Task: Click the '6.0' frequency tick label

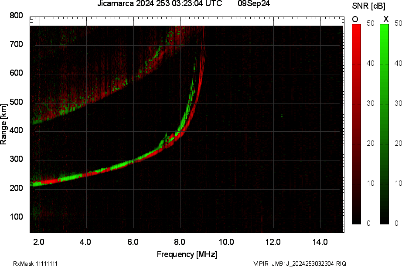Action: pos(133,242)
